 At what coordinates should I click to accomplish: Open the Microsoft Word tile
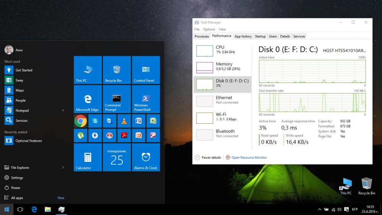(138, 121)
